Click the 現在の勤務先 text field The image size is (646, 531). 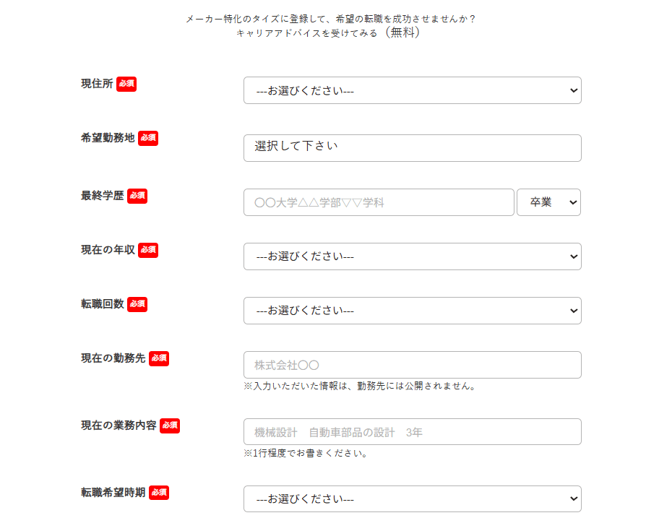tap(412, 365)
